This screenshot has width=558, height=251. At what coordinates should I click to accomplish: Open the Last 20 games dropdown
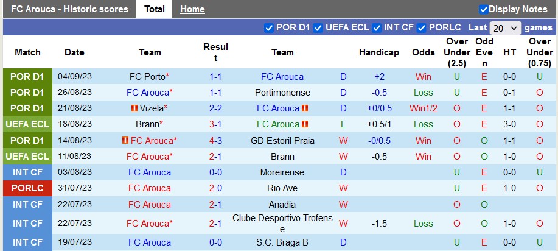coord(505,28)
